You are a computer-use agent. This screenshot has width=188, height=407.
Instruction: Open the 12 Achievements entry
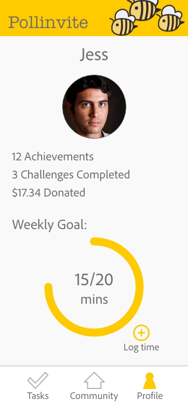(53, 157)
